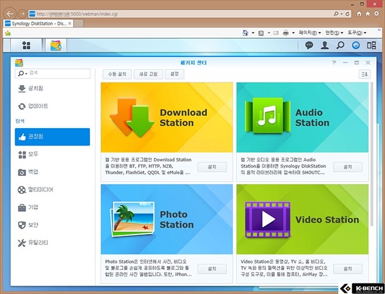Expand the print dropdown arrow

pos(293,33)
